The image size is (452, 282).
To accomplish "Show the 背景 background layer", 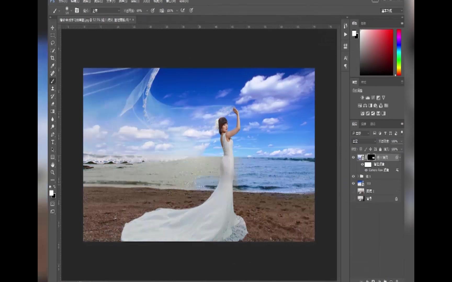I will (353, 199).
